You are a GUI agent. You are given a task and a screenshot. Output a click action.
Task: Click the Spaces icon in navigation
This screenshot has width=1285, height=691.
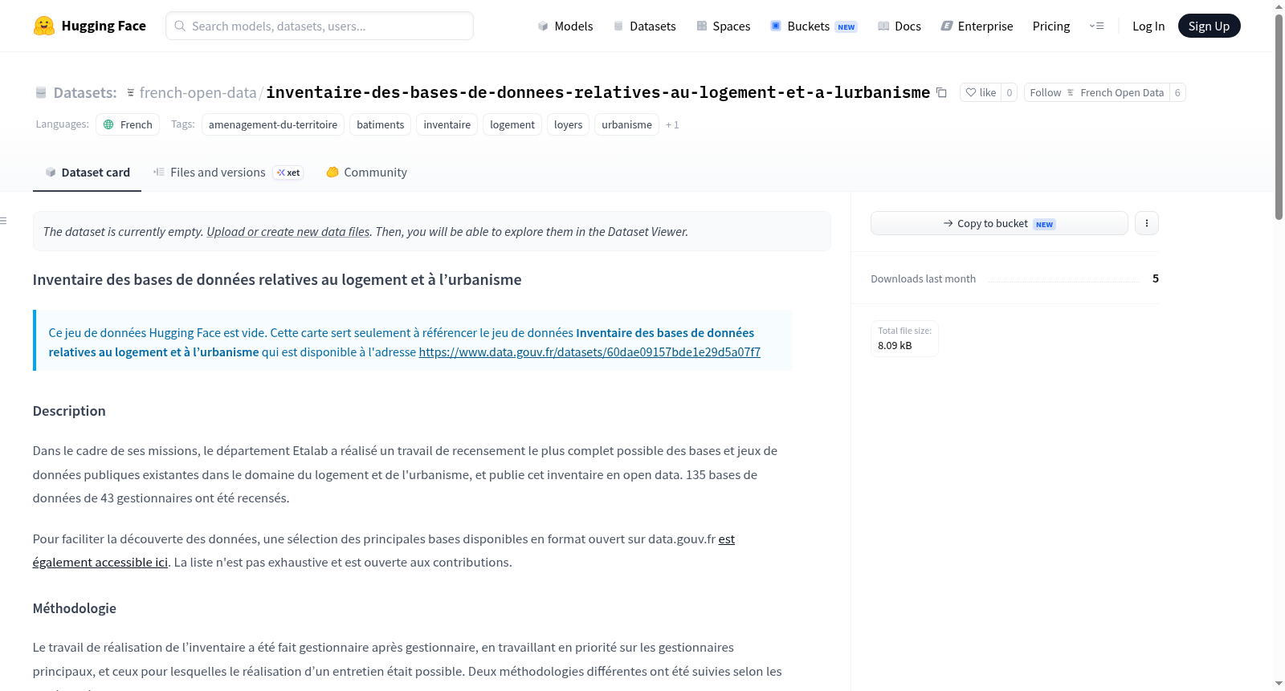click(x=702, y=26)
